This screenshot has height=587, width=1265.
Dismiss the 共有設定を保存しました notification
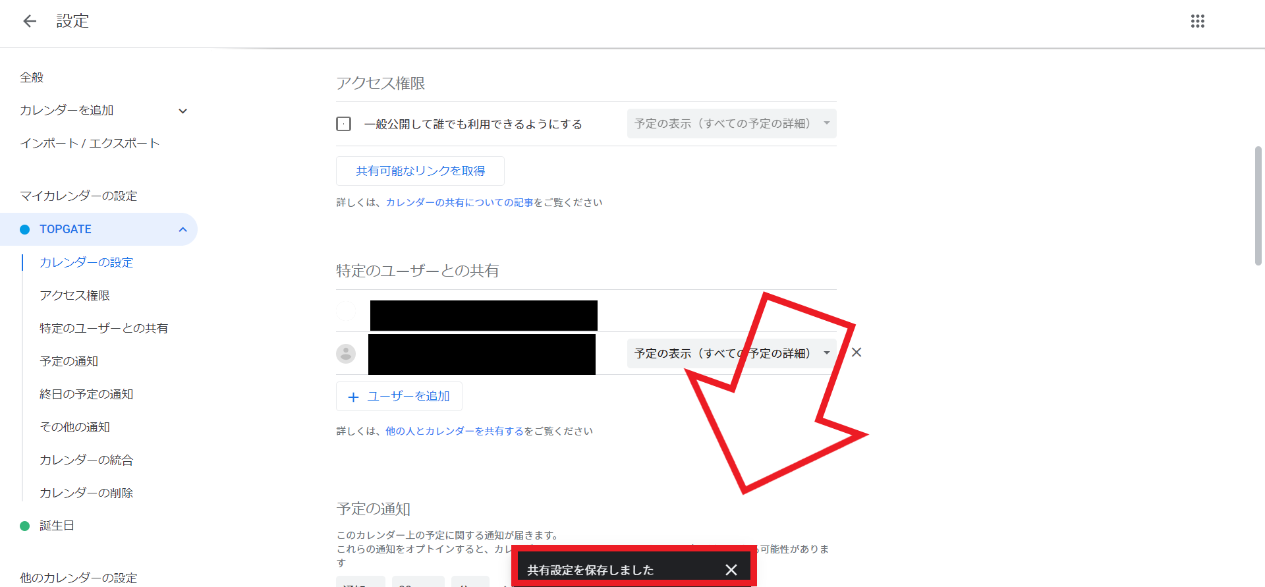(x=731, y=570)
